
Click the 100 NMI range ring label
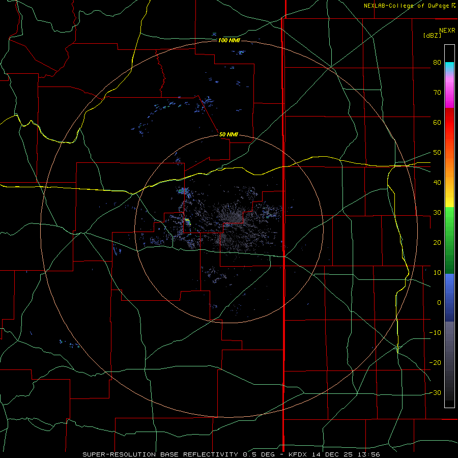tap(229, 40)
